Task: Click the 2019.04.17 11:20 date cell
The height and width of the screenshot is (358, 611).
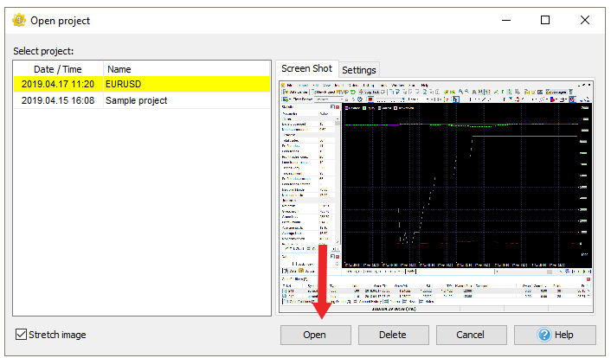Action: click(58, 85)
